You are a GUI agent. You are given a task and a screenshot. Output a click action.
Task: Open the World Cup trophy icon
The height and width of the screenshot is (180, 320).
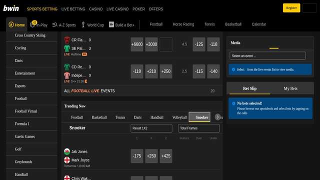83,24
